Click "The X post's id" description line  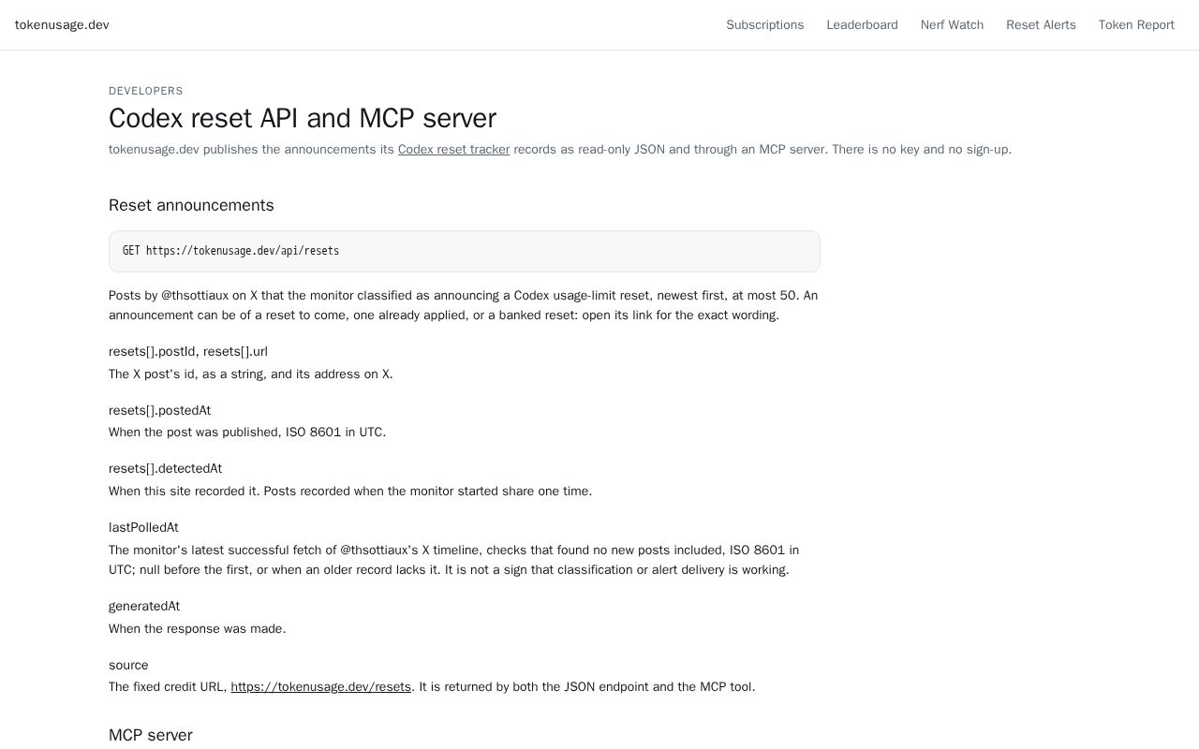[x=251, y=374]
